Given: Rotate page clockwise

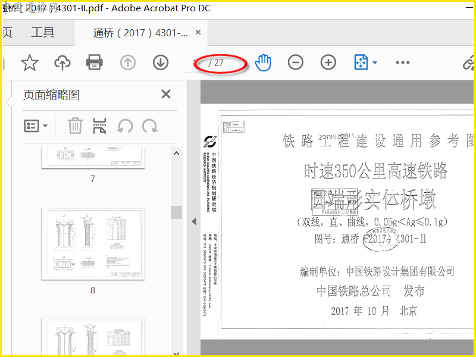Looking at the screenshot, I should tap(150, 126).
